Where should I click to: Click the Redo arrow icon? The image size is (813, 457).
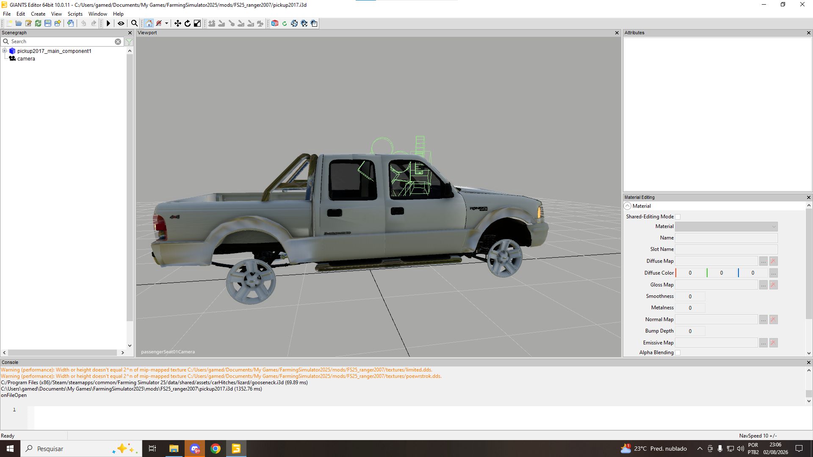94,23
